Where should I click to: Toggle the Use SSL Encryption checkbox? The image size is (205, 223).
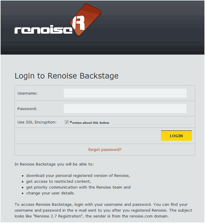(67, 122)
